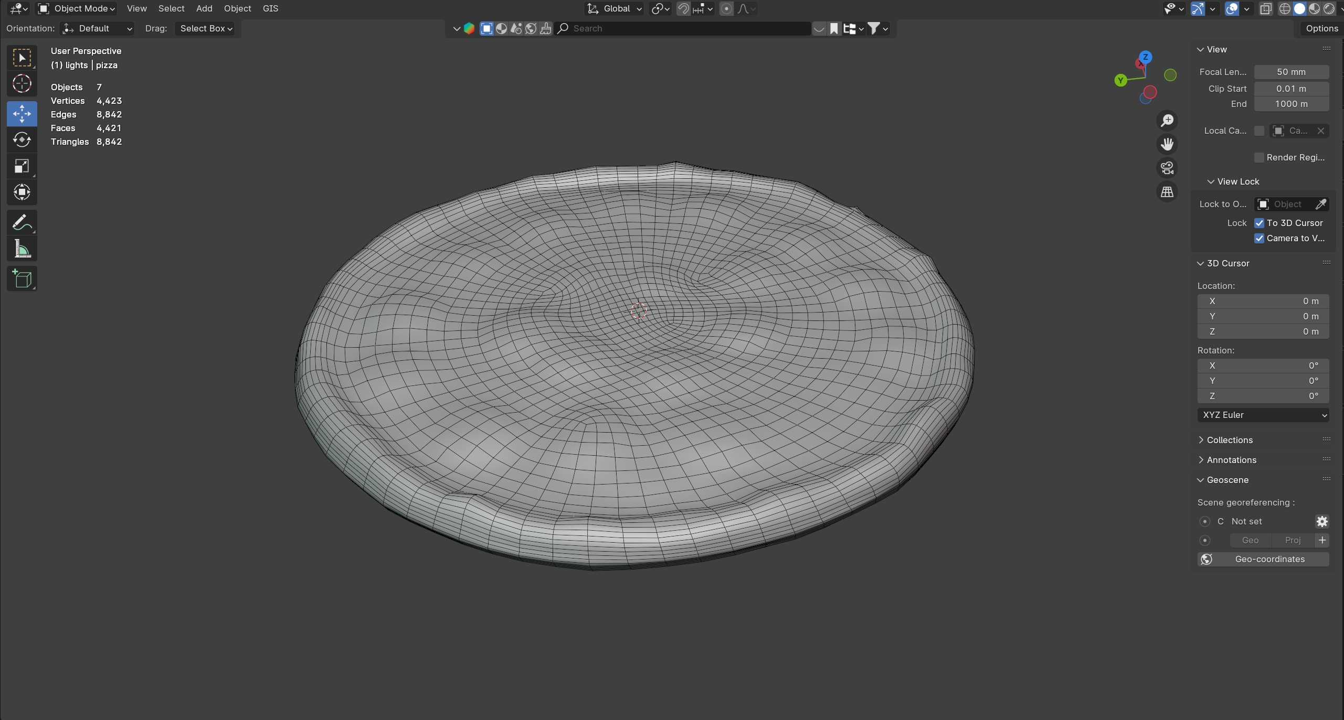Enable Render Region checkbox
The height and width of the screenshot is (720, 1344).
tap(1259, 157)
